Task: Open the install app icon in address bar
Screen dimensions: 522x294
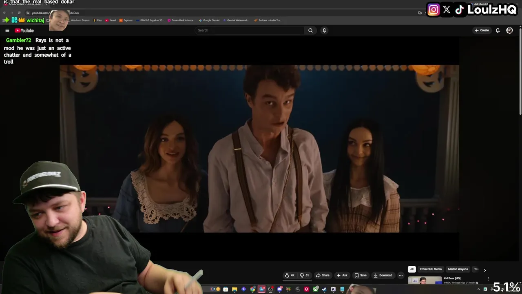Action: point(420,13)
